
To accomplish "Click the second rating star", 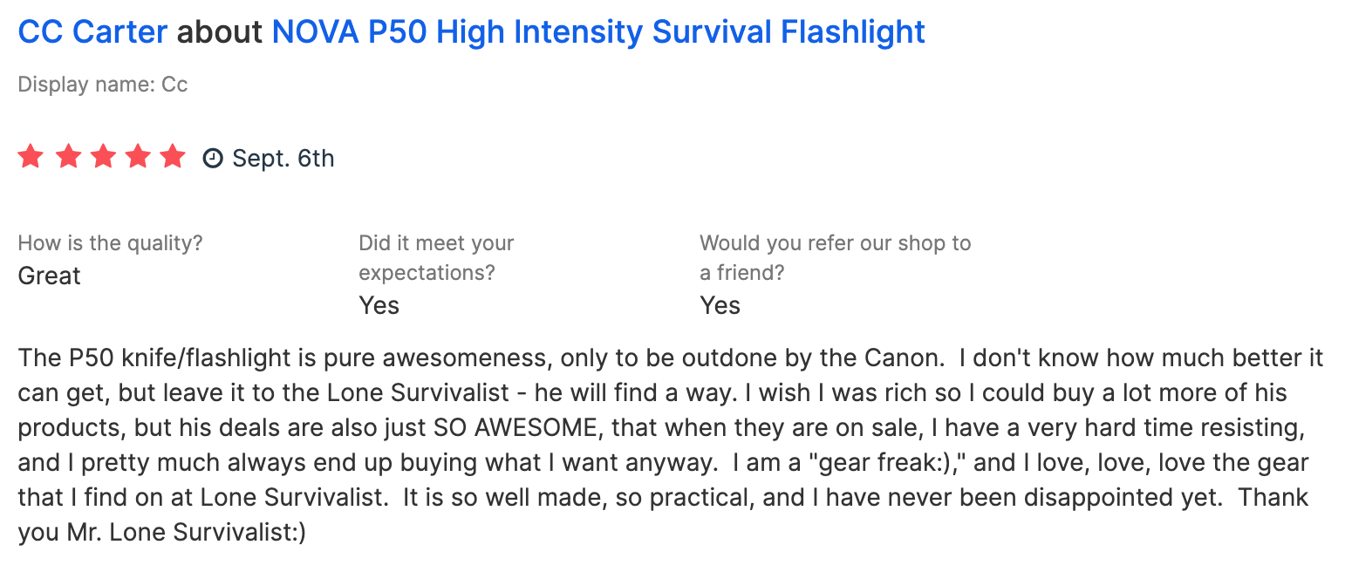I will pos(66,157).
